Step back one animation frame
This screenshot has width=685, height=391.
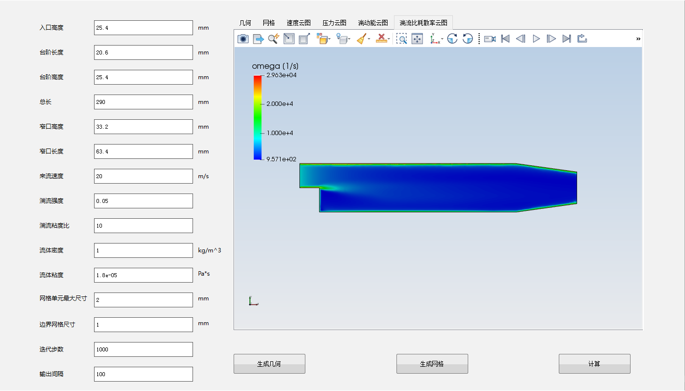[x=521, y=39]
